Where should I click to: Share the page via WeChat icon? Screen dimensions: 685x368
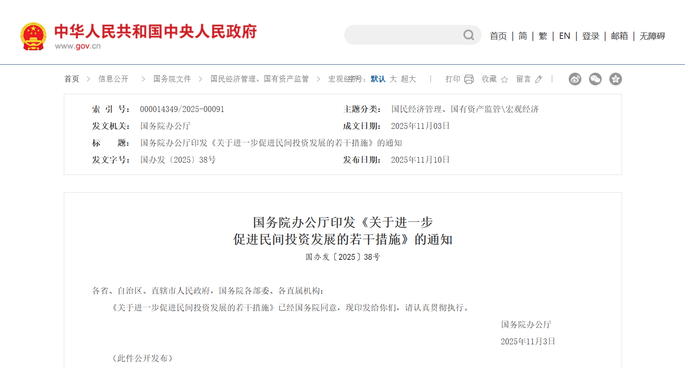(595, 79)
